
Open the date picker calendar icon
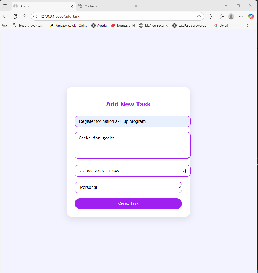[x=184, y=171]
